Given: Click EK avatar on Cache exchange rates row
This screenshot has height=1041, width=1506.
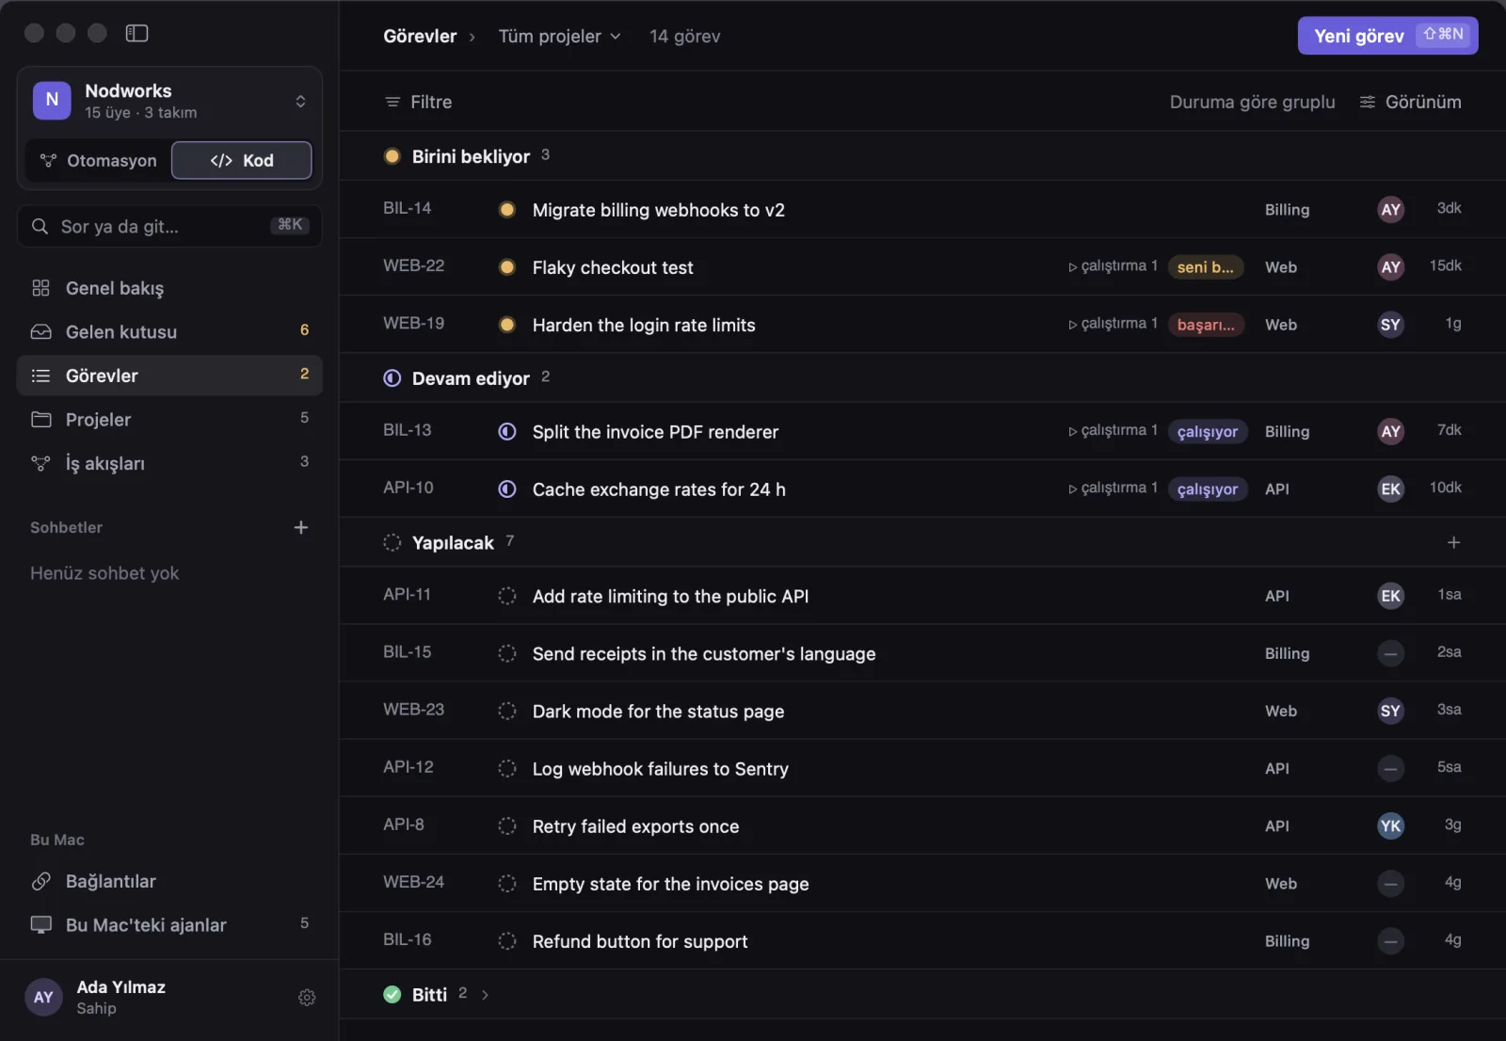Looking at the screenshot, I should coord(1390,489).
